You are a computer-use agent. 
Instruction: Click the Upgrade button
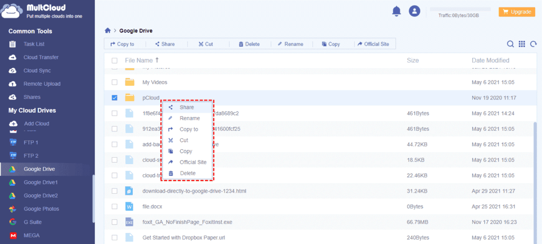tap(517, 12)
